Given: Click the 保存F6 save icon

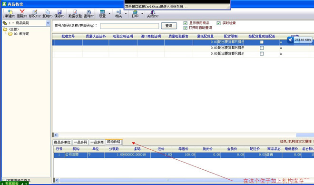Looking at the screenshot, I should pyautogui.click(x=59, y=12).
